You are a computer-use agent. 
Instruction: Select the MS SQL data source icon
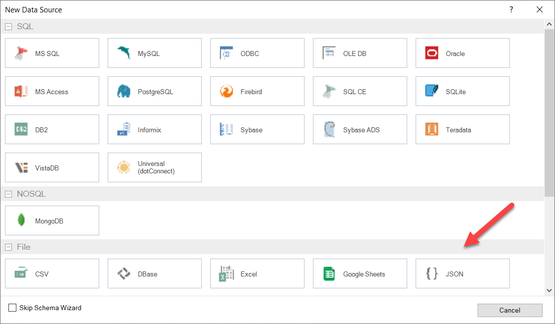pos(21,53)
